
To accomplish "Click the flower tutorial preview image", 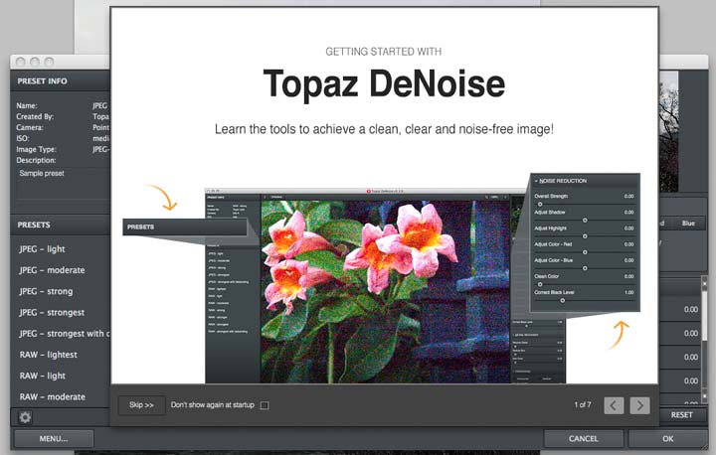I will point(385,291).
